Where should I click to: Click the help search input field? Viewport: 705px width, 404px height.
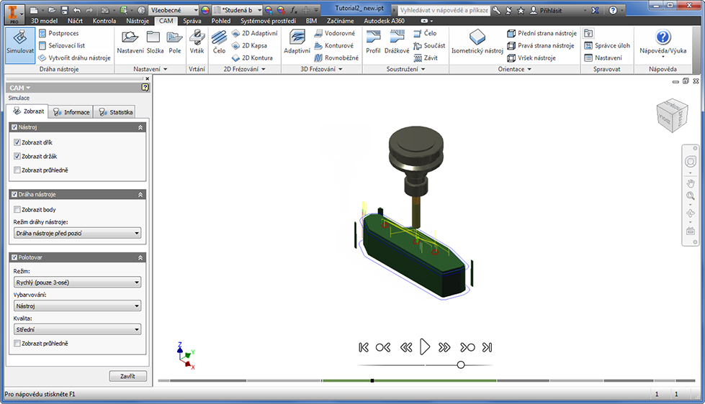pos(444,10)
